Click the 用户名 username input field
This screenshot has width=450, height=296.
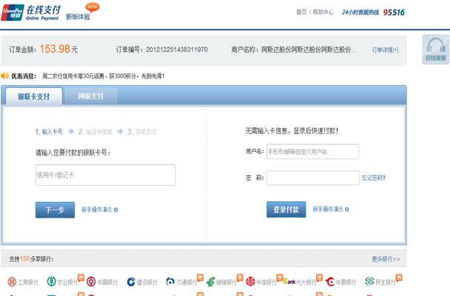click(312, 152)
